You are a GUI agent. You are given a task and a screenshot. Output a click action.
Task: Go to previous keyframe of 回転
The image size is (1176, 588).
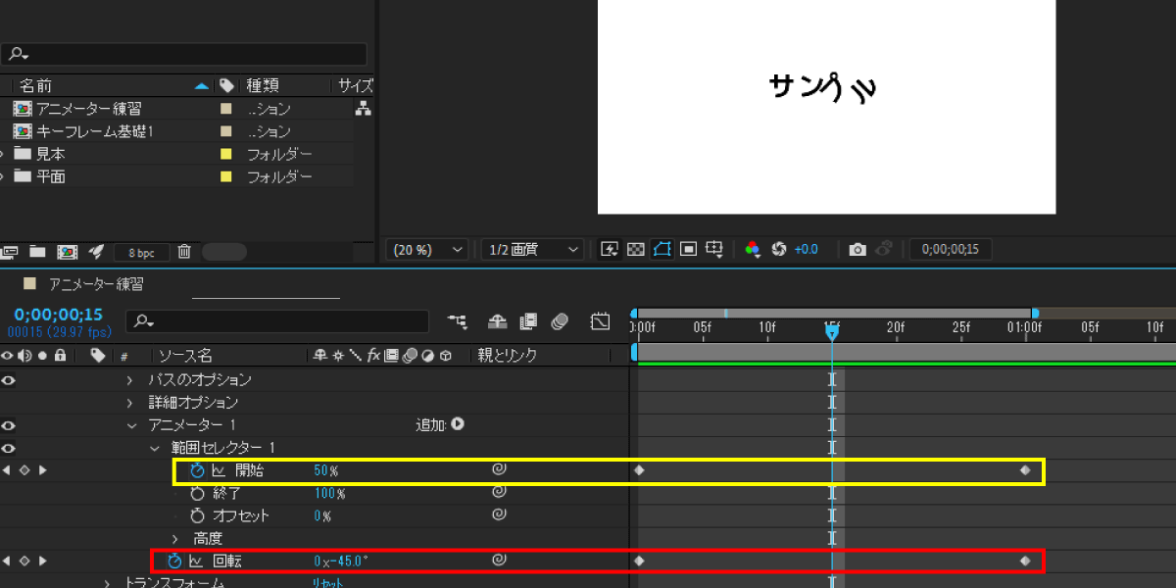(7, 561)
